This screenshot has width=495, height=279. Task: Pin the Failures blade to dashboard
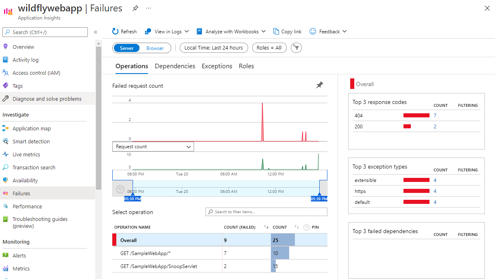pos(135,8)
